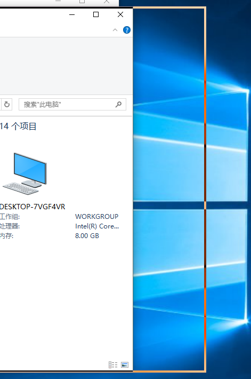
Task: Switch to large thumbnails view icon
Action: (x=125, y=365)
